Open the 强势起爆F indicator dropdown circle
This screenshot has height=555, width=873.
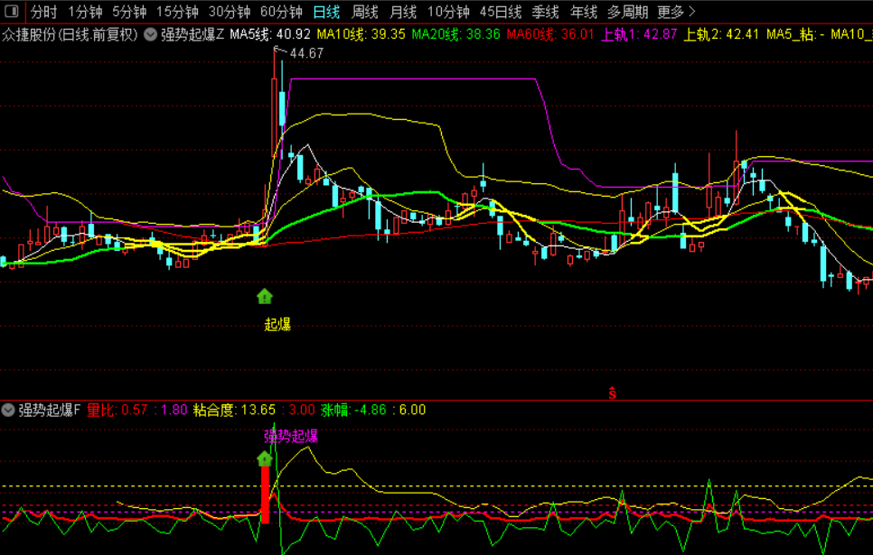(x=8, y=411)
